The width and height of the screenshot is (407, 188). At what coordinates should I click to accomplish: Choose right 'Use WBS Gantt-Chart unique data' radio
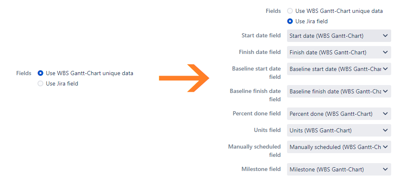coord(290,11)
